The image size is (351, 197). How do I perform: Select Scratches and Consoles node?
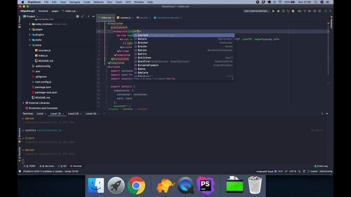43,108
